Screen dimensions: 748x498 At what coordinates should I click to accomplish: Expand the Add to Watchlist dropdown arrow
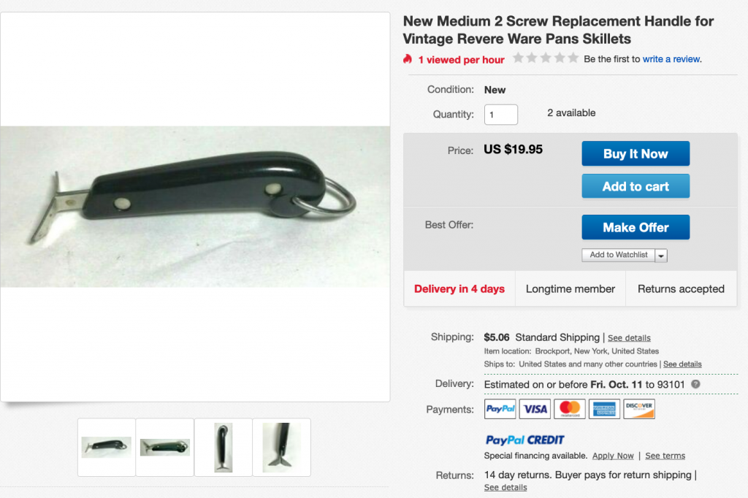(661, 256)
